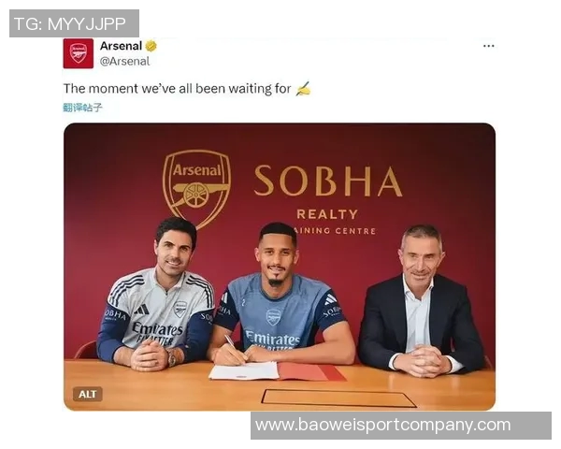
Task: Click the gold Arsenal crest on the wall
Action: pyautogui.click(x=196, y=187)
